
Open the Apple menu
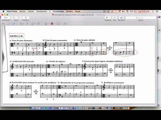point(3,11)
